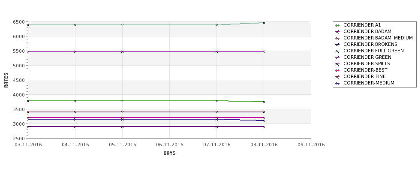This screenshot has width=418, height=184.
Task: Click the CORRIENDER-MEDIUM legend marker icon
Action: pos(337,83)
